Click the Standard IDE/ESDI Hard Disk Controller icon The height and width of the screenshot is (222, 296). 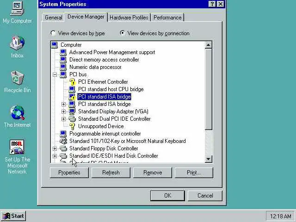63,156
